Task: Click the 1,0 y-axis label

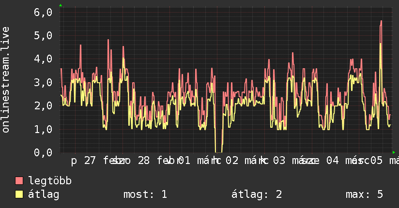Action: pyautogui.click(x=43, y=130)
